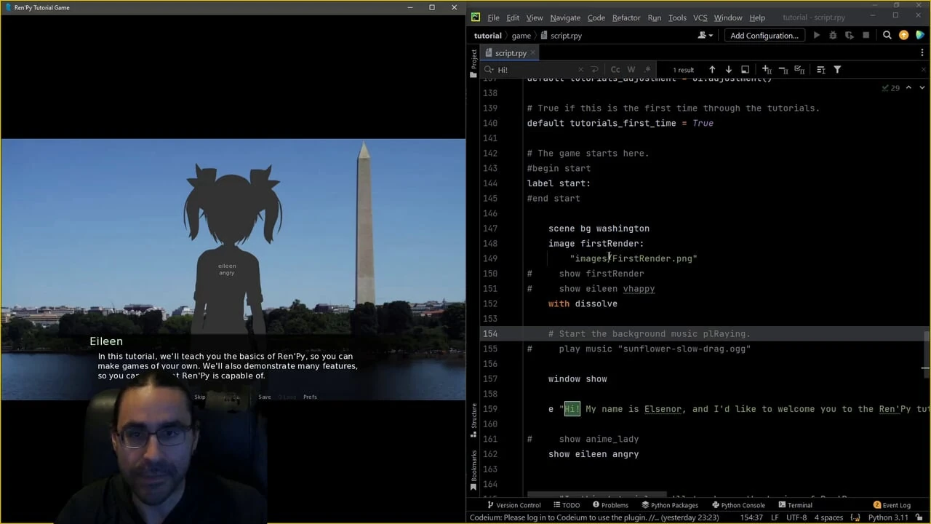The height and width of the screenshot is (524, 931).
Task: Open the user account dropdown in toolbar
Action: click(705, 35)
